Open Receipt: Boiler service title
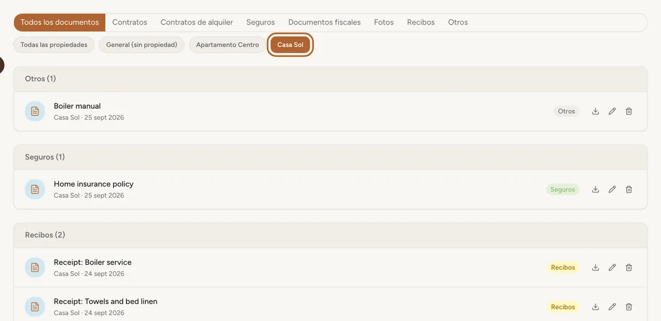 click(x=93, y=262)
